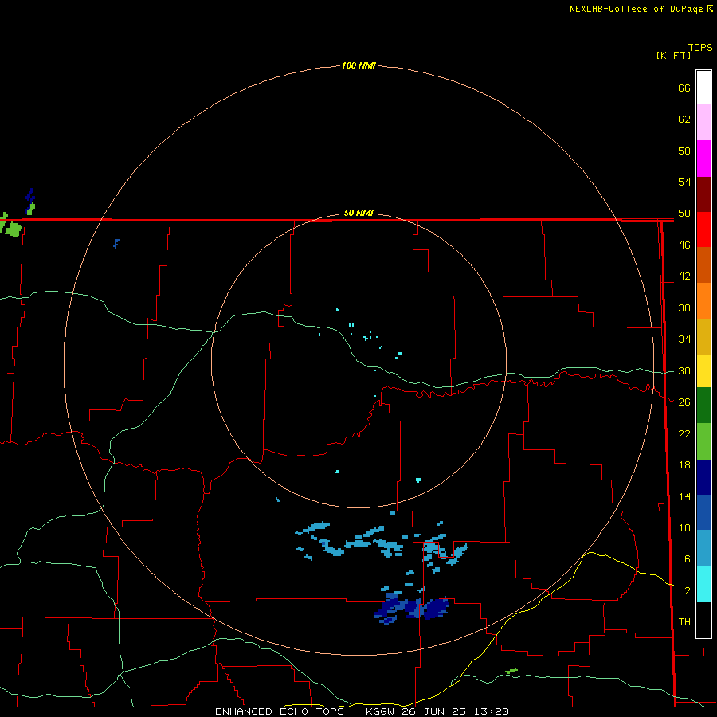717x717 pixels.
Task: Click the medium blue 10-14 kft swatch
Action: point(703,512)
